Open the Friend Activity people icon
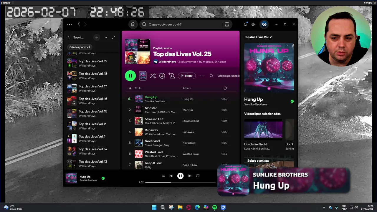377x212 pixels. [x=253, y=24]
